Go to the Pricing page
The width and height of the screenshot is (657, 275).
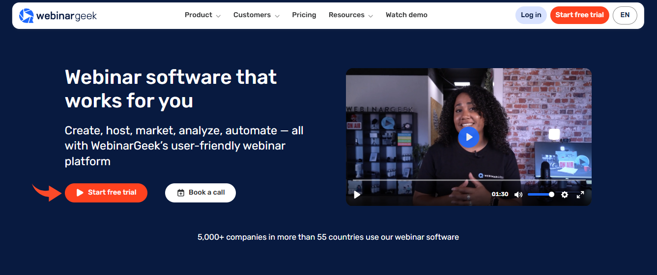(304, 15)
